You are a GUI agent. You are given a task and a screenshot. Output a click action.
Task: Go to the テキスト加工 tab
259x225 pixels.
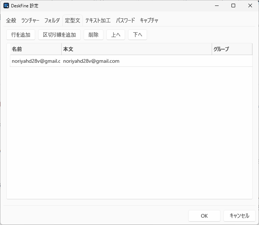tap(98, 21)
